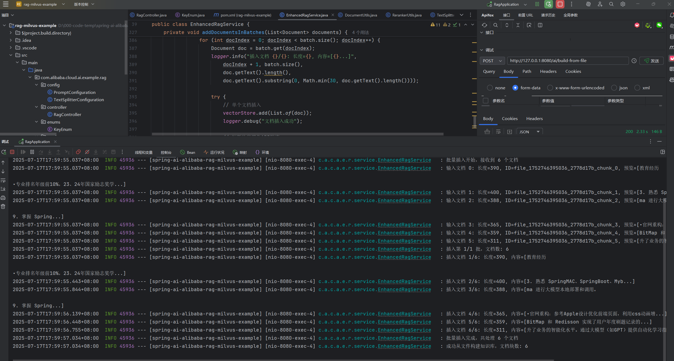The image size is (674, 361).
Task: Stop the debug session red square
Action: tap(12, 152)
